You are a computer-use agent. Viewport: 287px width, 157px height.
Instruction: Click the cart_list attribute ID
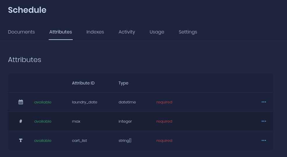[x=79, y=141]
